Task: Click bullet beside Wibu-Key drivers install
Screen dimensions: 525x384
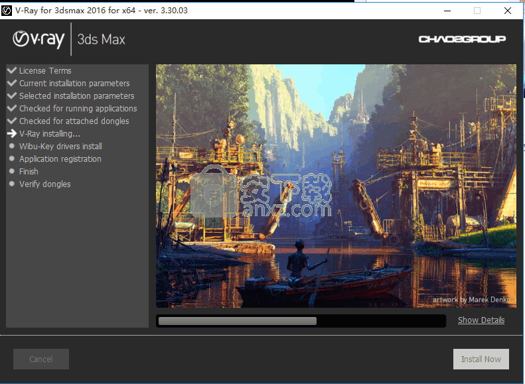Action: [12, 146]
